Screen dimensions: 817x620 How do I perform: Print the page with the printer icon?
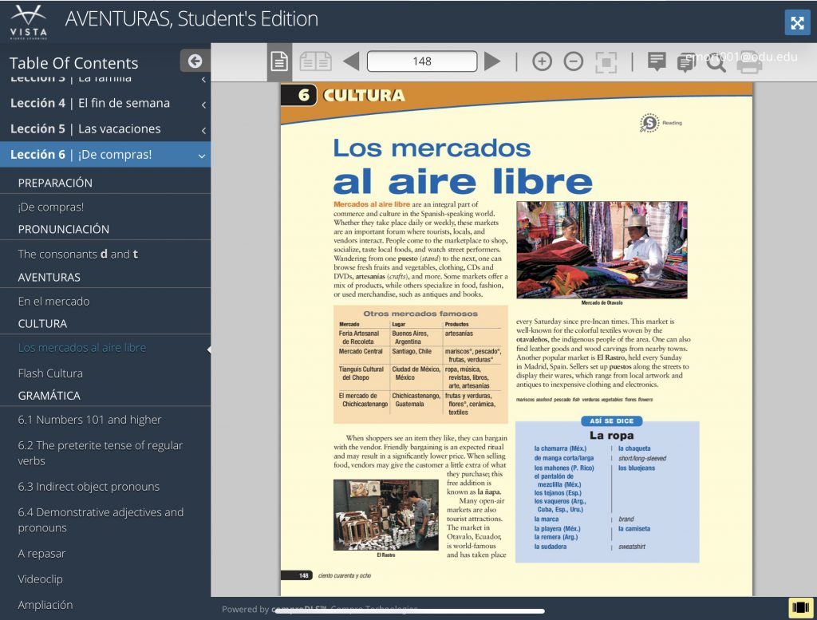(748, 62)
